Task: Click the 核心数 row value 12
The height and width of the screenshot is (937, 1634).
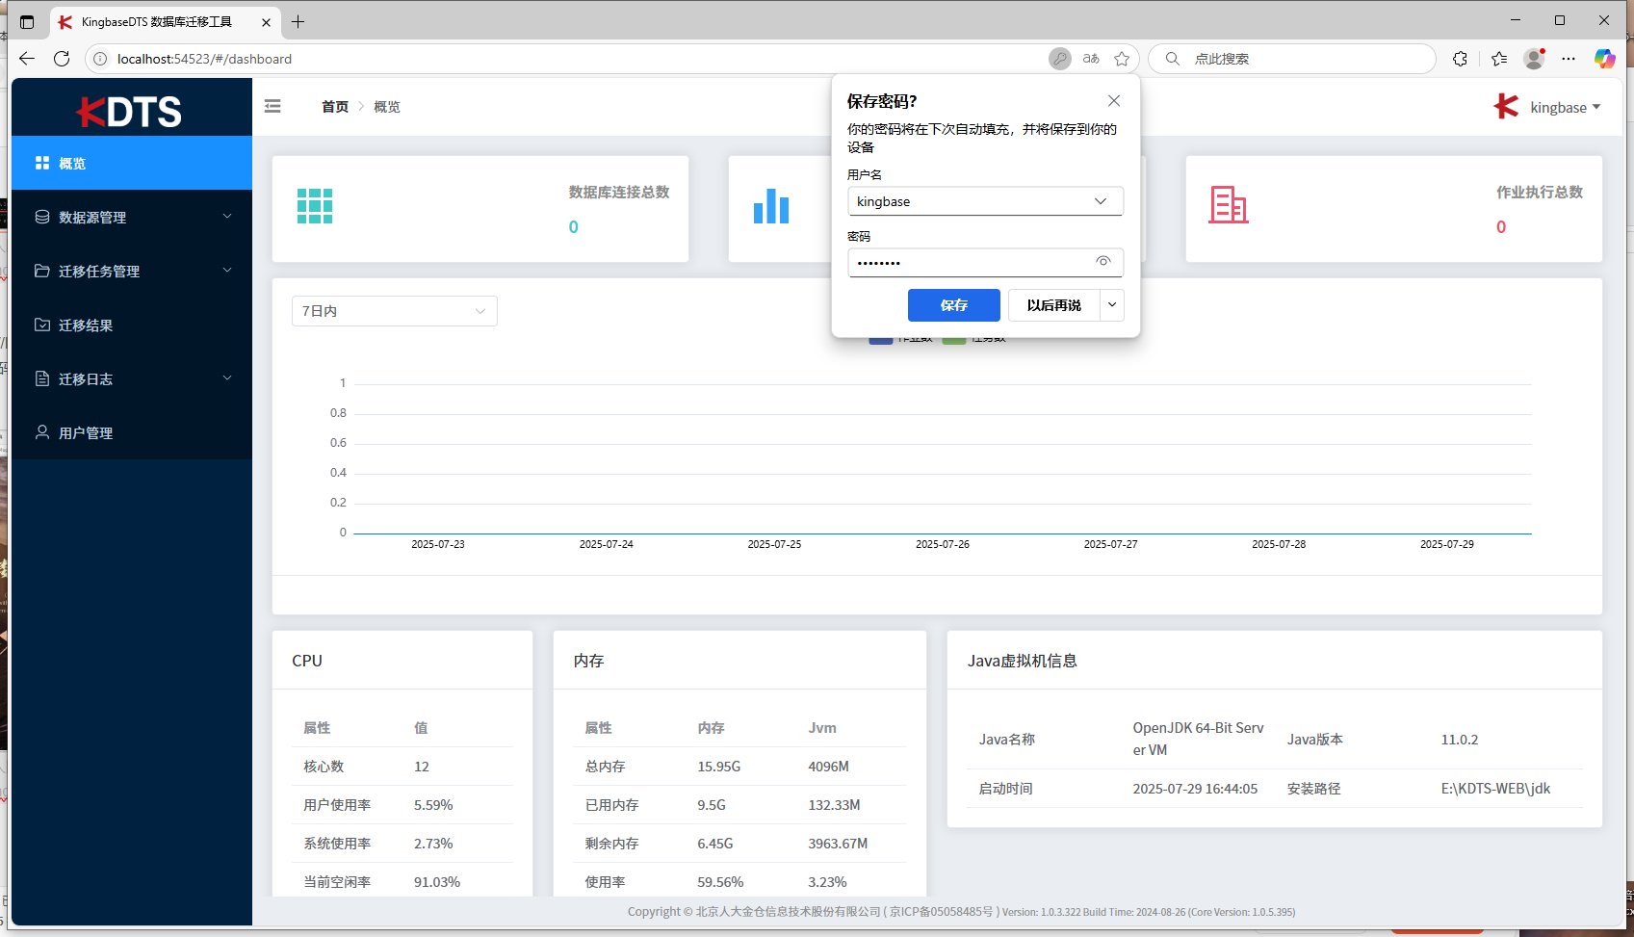Action: 422,767
